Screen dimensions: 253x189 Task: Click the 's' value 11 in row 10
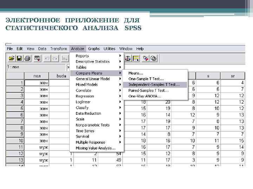point(208,141)
